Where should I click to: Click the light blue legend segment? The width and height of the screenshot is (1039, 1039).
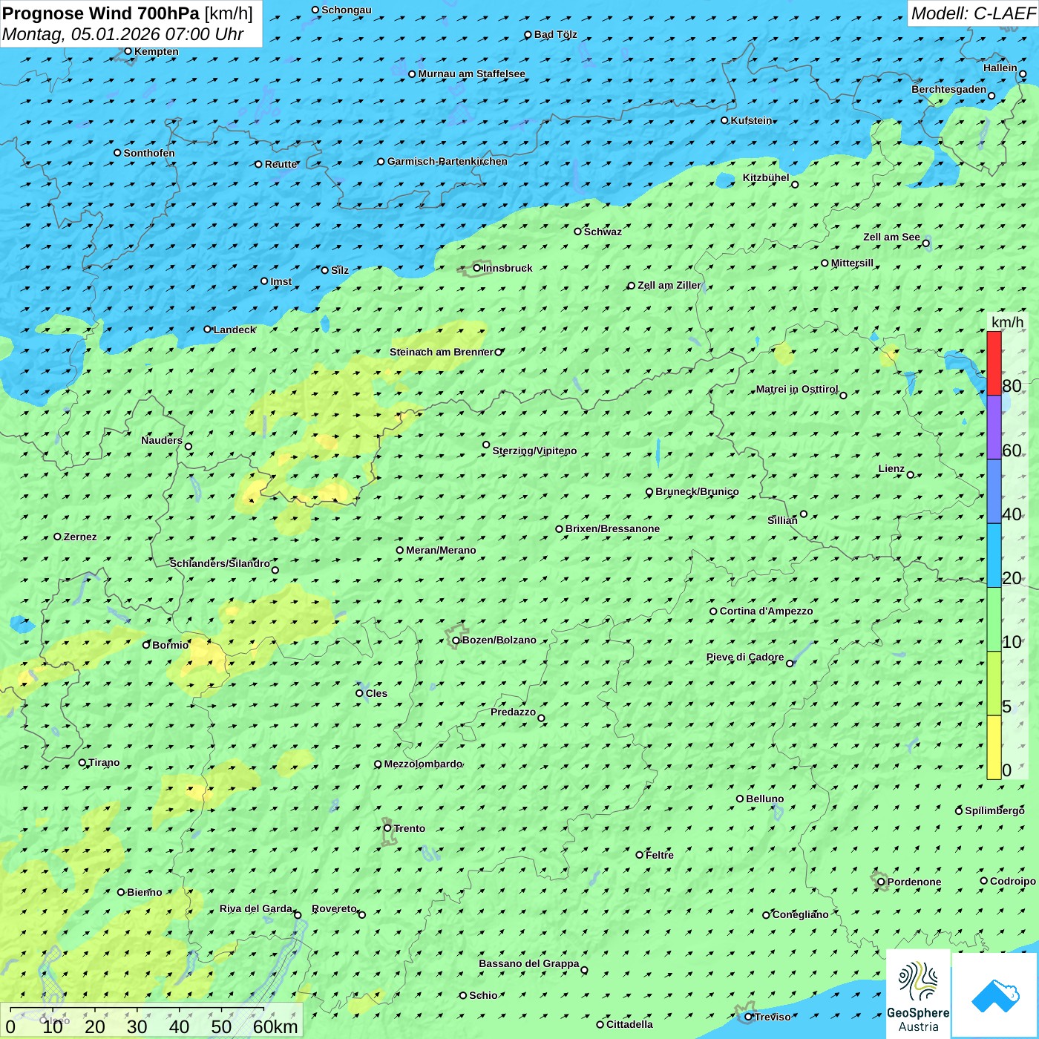[994, 555]
